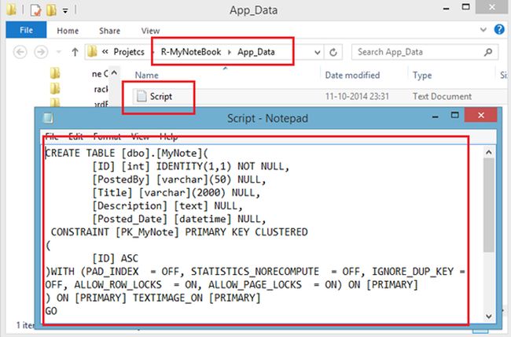Click the 11-10-2014 23:31 date cell
Viewport: 511px width, 337px height.
[x=357, y=96]
